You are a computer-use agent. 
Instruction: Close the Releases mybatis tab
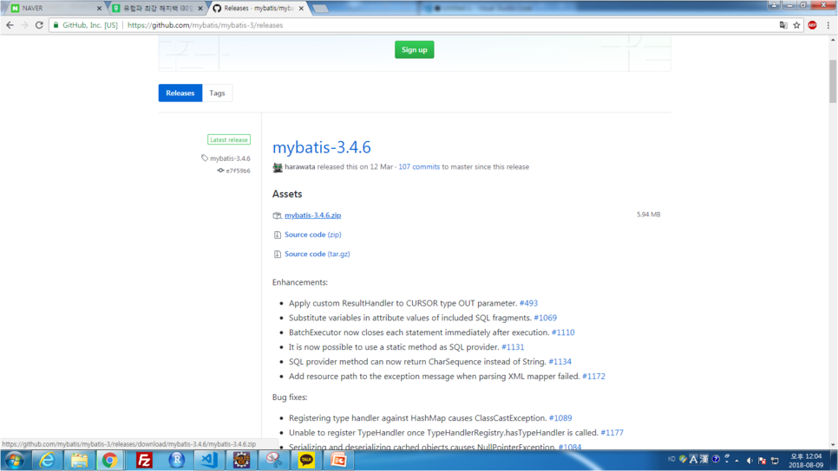[x=301, y=9]
